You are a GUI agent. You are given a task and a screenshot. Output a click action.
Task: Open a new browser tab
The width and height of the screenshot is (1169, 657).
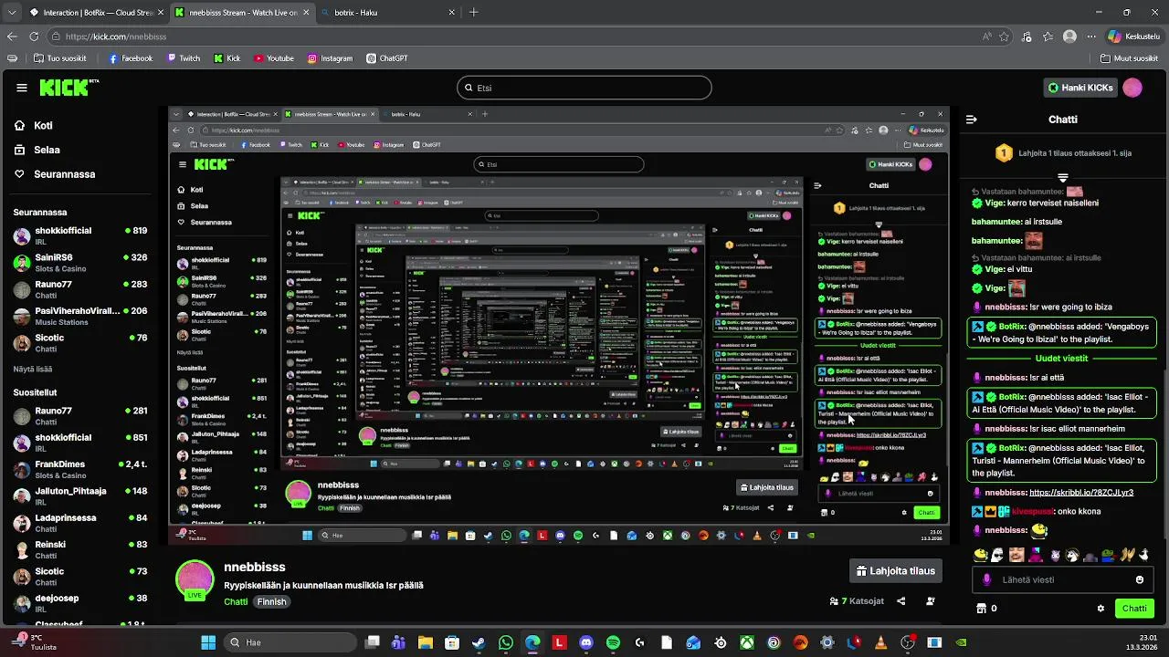[473, 13]
